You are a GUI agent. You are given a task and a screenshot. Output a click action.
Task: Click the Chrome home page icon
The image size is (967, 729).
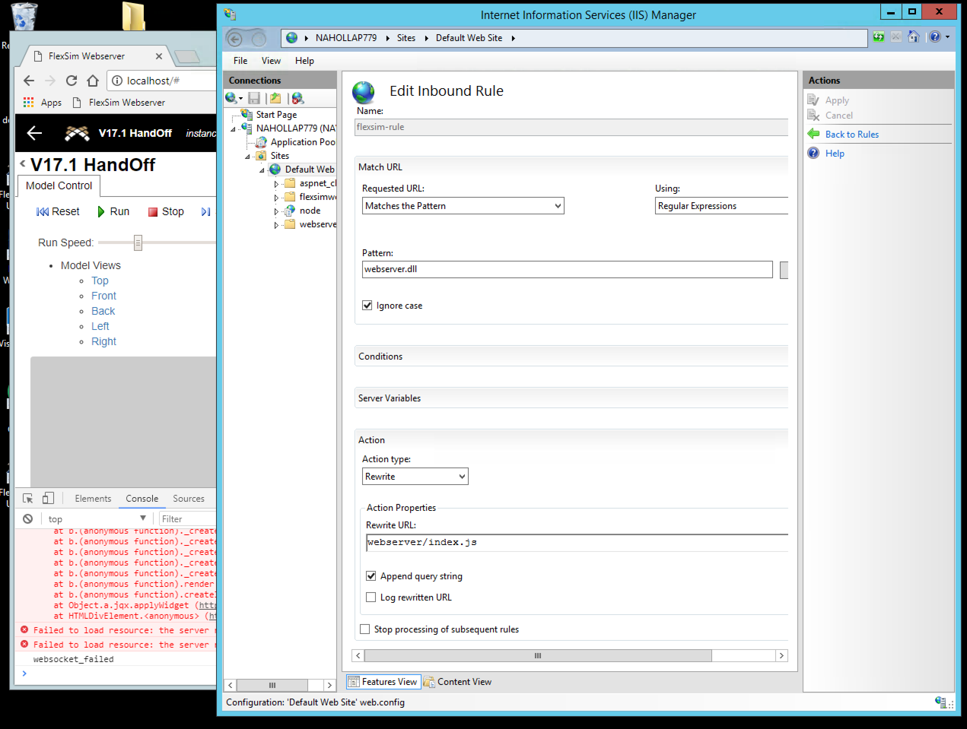pyautogui.click(x=93, y=81)
